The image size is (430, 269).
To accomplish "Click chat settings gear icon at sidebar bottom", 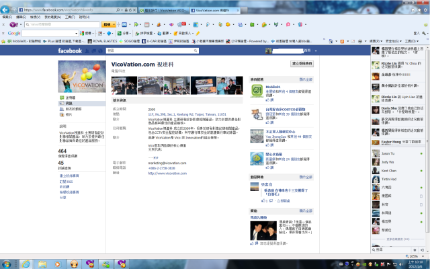I will click(415, 249).
